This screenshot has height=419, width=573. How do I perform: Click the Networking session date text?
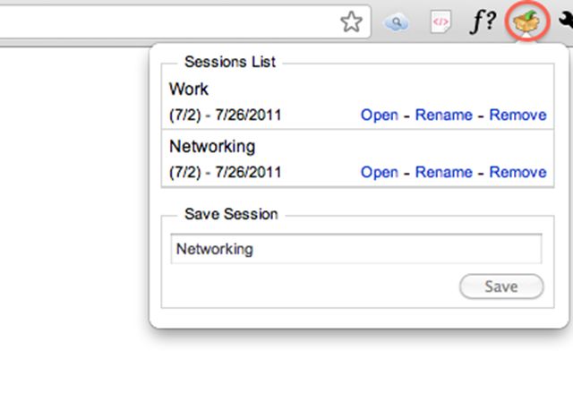(226, 173)
